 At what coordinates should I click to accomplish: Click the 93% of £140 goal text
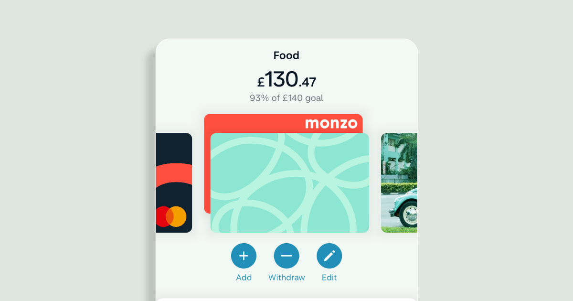286,98
